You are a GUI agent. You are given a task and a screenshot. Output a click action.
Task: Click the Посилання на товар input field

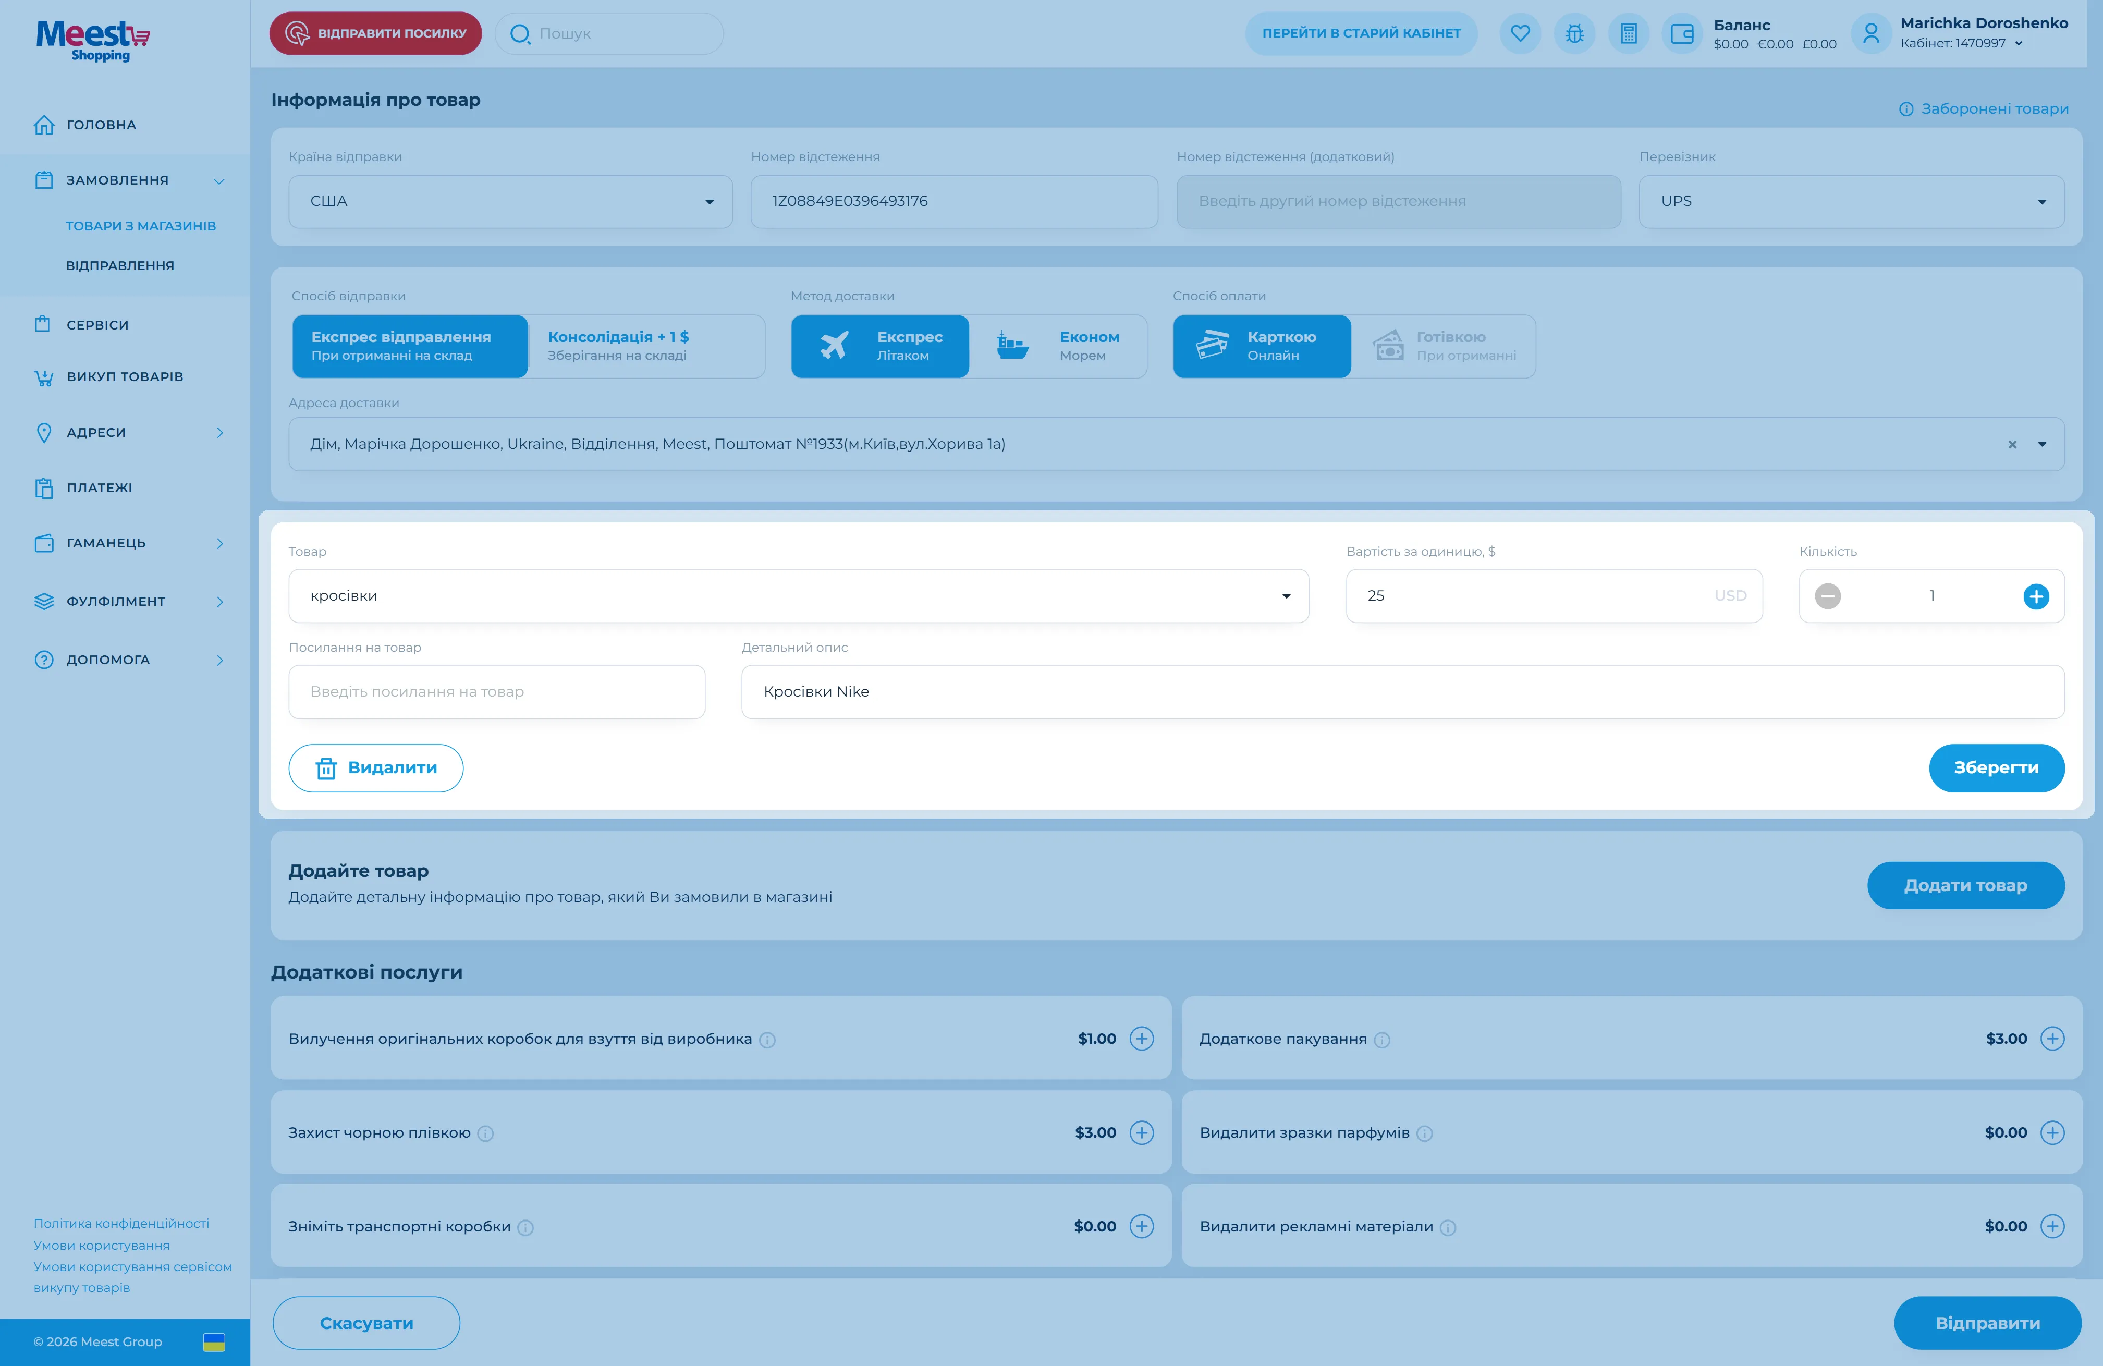[497, 692]
